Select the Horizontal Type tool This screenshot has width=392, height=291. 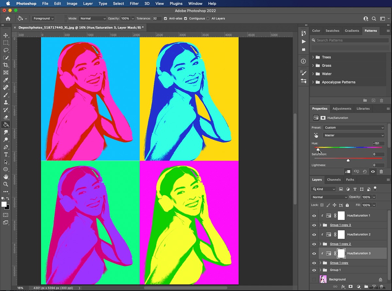pyautogui.click(x=6, y=154)
